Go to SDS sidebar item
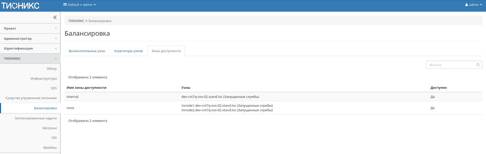This screenshot has width=486, height=154. tap(54, 88)
